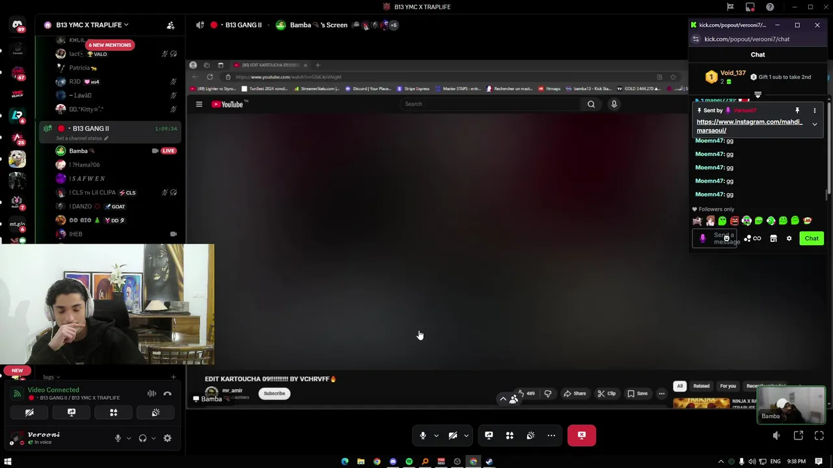The width and height of the screenshot is (833, 468).
Task: Pop out the stream window
Action: coord(799,435)
